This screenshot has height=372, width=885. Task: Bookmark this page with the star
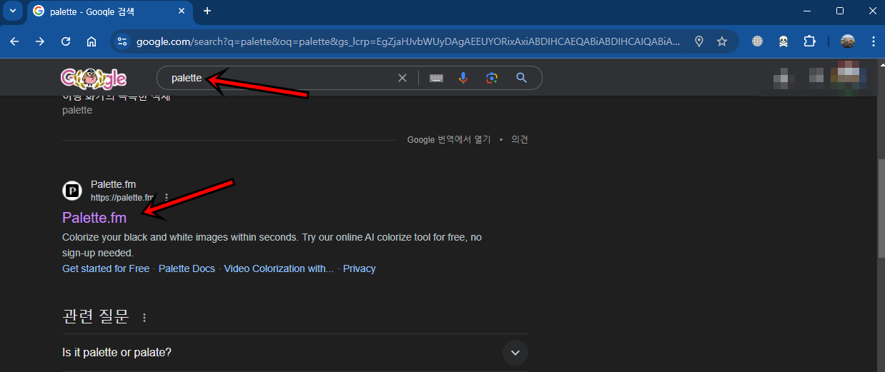tap(722, 41)
